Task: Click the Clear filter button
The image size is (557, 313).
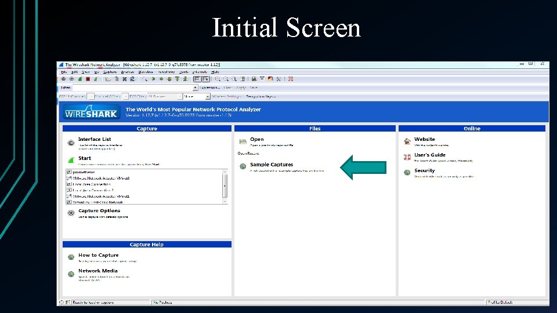Action: tap(228, 88)
